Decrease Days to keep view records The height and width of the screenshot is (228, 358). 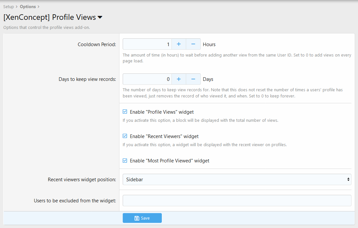click(x=193, y=79)
